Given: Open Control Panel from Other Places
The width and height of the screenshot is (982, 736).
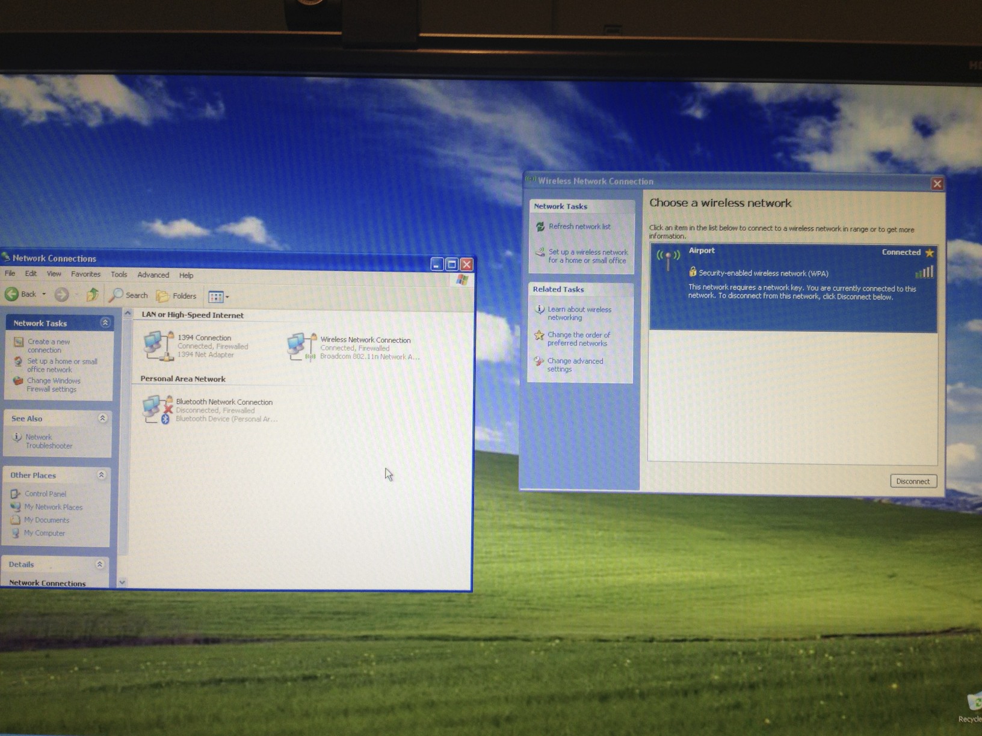Looking at the screenshot, I should click(46, 494).
